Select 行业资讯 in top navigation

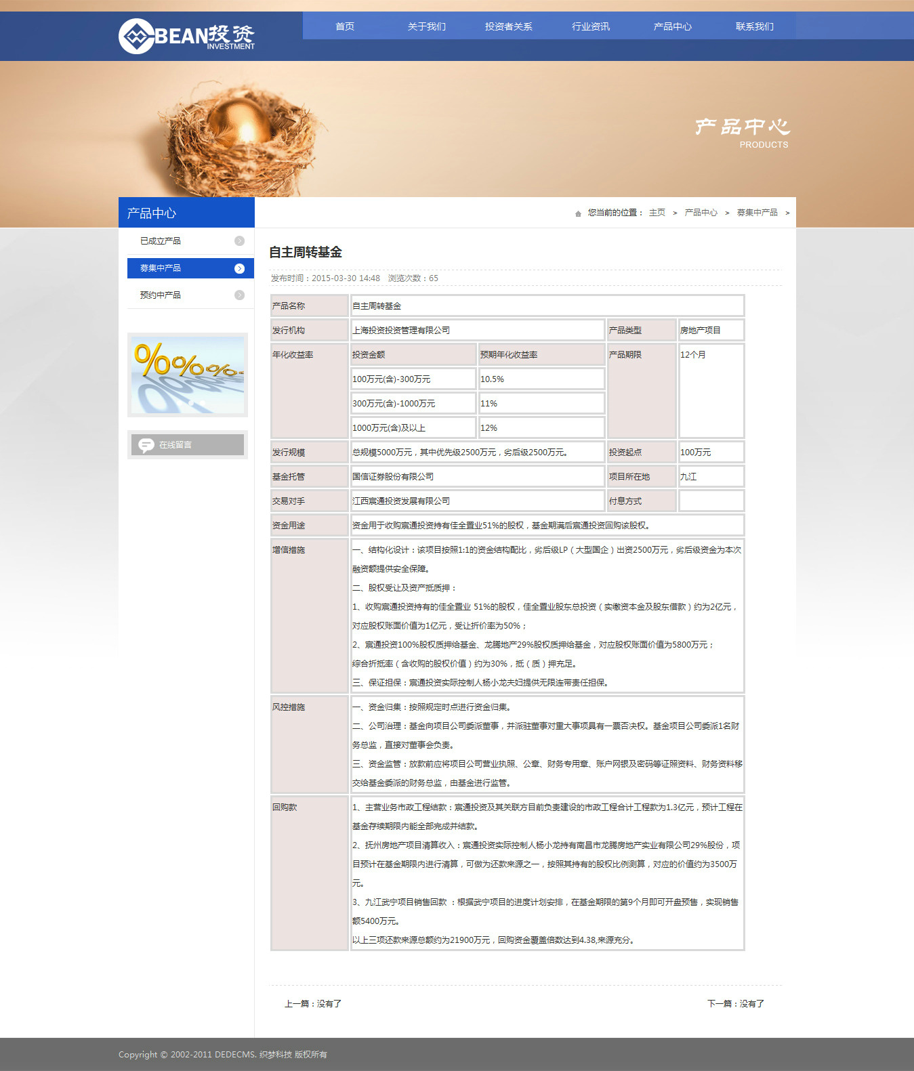(591, 26)
